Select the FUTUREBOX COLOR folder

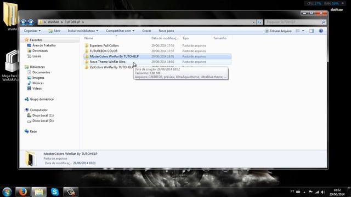tap(104, 51)
